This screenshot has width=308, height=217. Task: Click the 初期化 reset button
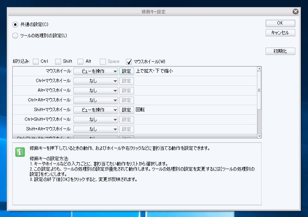tap(280, 51)
